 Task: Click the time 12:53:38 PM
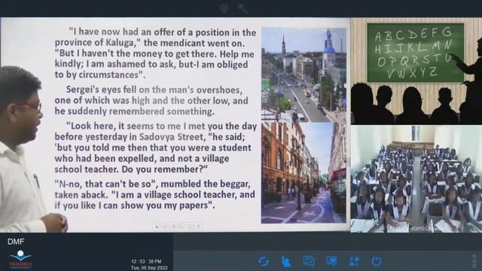pos(146,261)
